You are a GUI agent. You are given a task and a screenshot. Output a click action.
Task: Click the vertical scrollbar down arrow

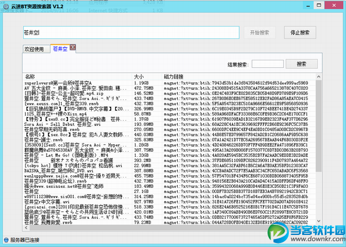pyautogui.click(x=319, y=221)
